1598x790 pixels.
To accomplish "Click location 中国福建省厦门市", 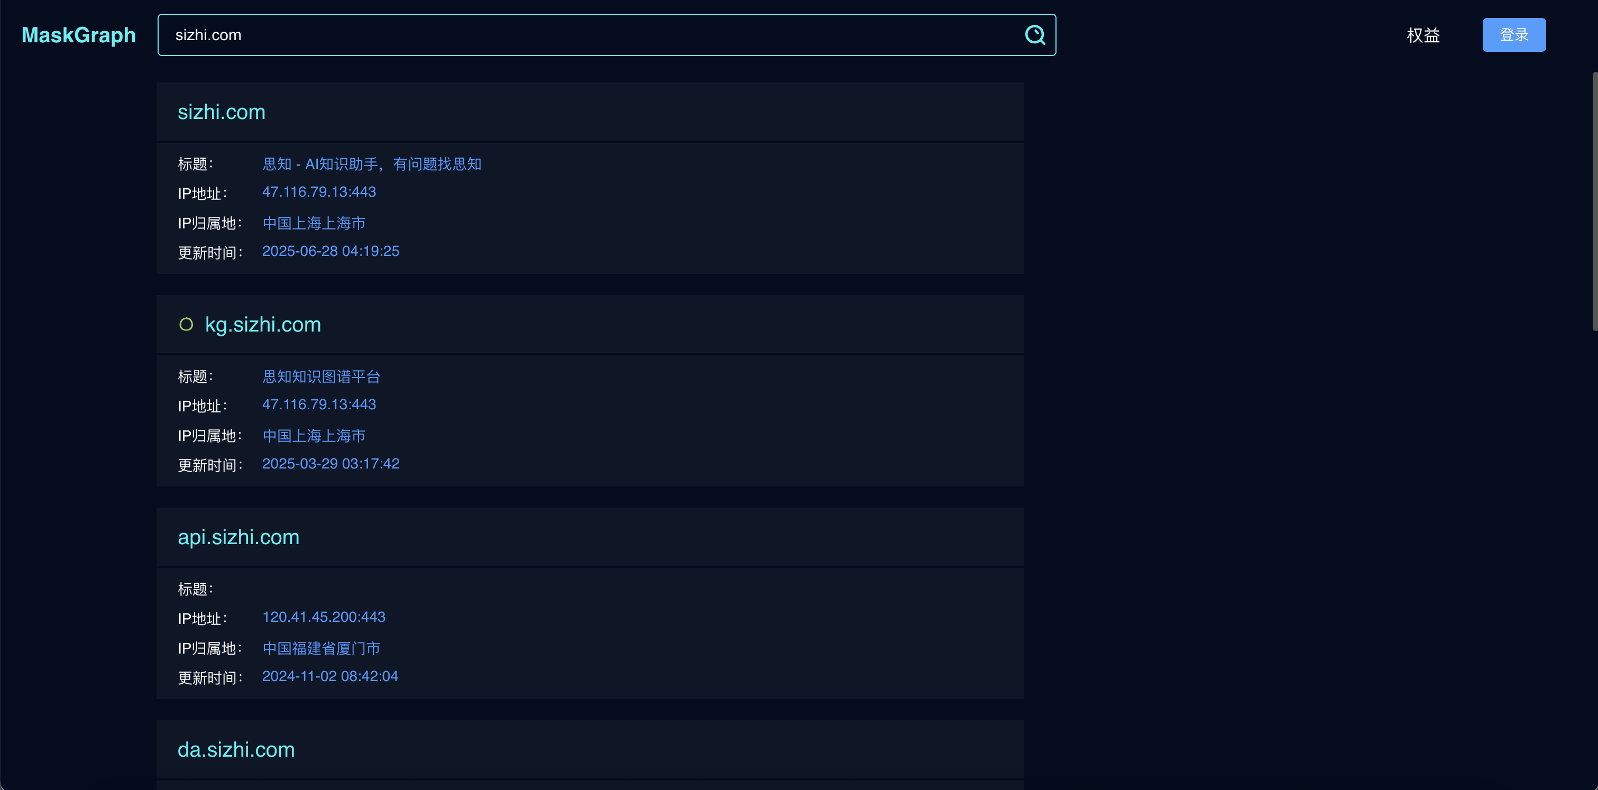I will point(322,648).
